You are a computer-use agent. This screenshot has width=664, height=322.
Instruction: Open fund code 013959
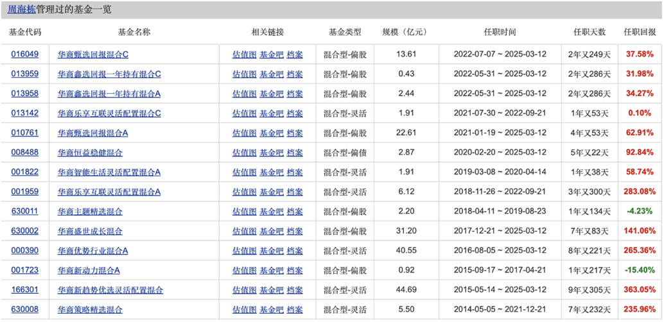pyautogui.click(x=25, y=74)
